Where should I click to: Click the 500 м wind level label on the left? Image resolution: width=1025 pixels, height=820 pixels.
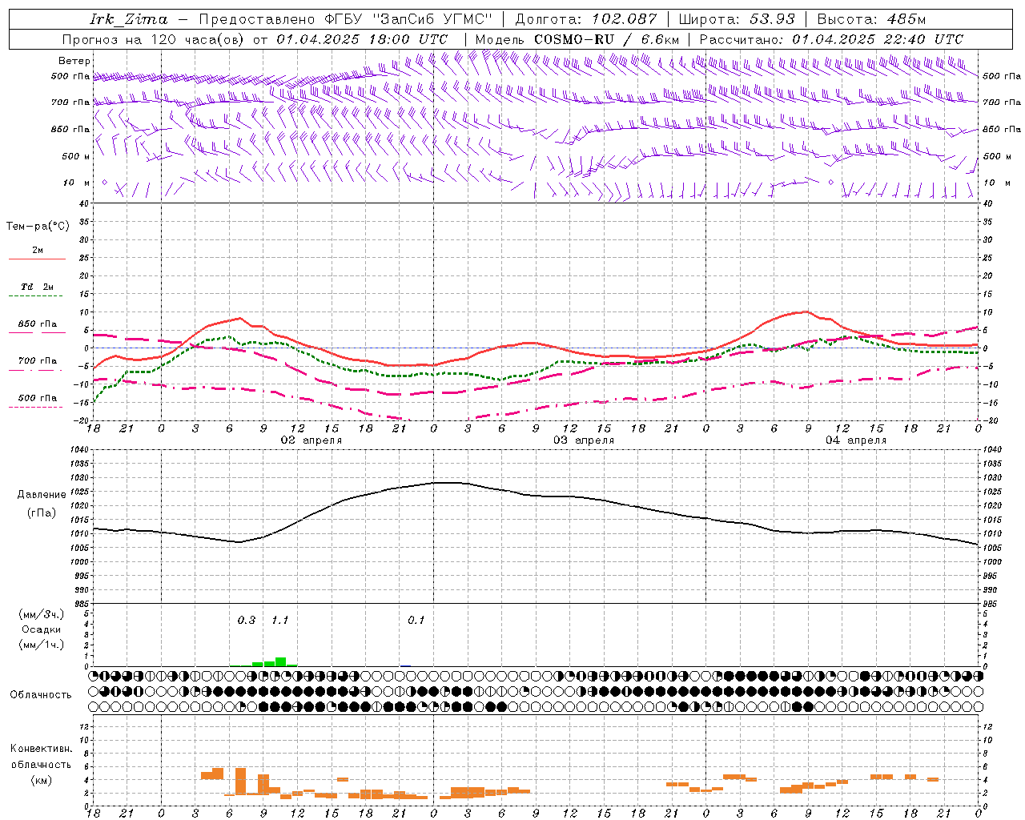[76, 156]
